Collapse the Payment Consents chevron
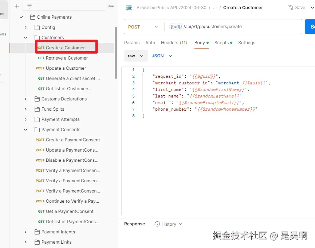This screenshot has width=315, height=248. click(25, 130)
